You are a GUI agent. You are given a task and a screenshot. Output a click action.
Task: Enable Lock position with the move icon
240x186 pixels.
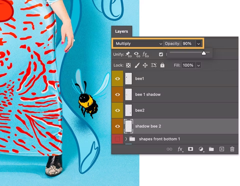click(x=145, y=65)
